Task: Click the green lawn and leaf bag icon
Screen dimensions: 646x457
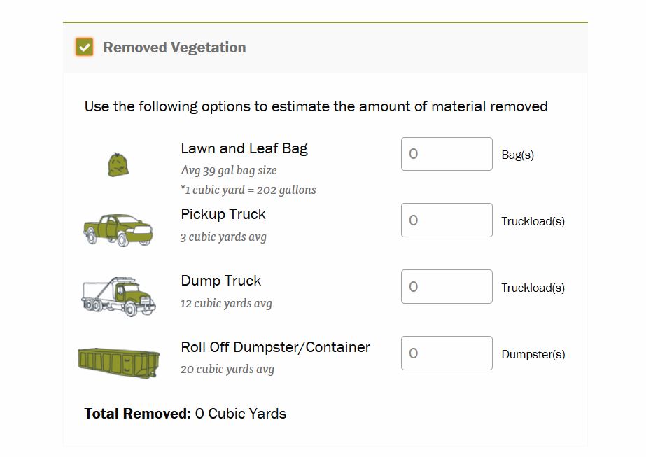Action: (119, 165)
